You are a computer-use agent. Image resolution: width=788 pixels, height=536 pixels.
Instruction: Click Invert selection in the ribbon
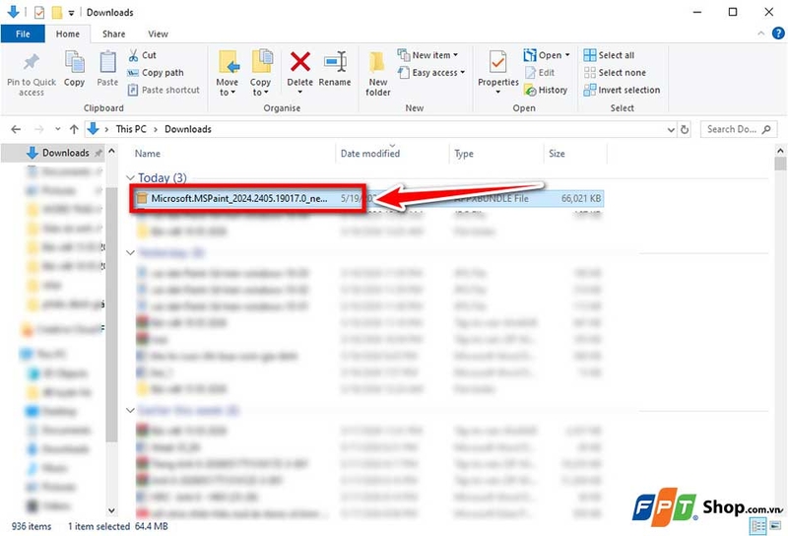[622, 90]
